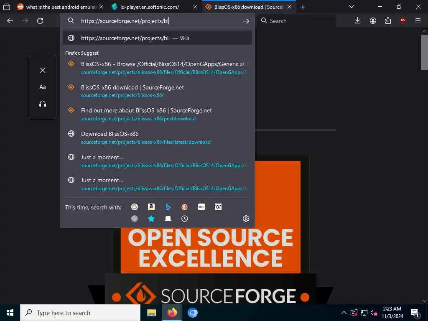Viewport: 428px width, 321px height.
Task: Open the blue circle taskbar app
Action: 192,313
